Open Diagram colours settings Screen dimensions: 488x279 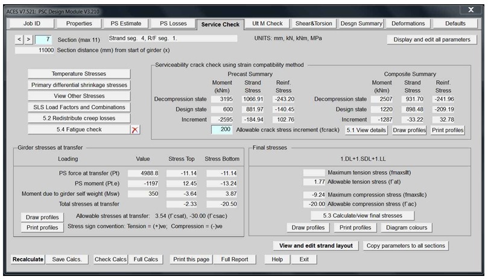pos(406,228)
